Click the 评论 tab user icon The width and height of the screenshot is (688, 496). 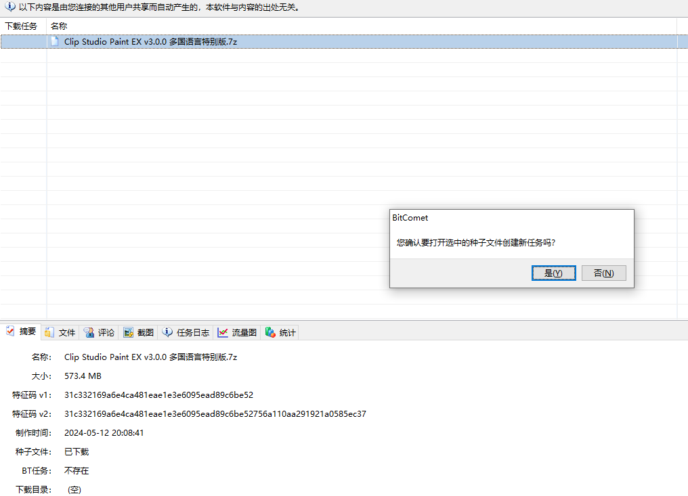pyautogui.click(x=89, y=332)
